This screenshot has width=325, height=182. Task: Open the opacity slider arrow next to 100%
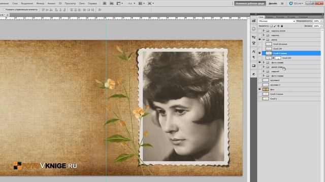click(x=321, y=21)
